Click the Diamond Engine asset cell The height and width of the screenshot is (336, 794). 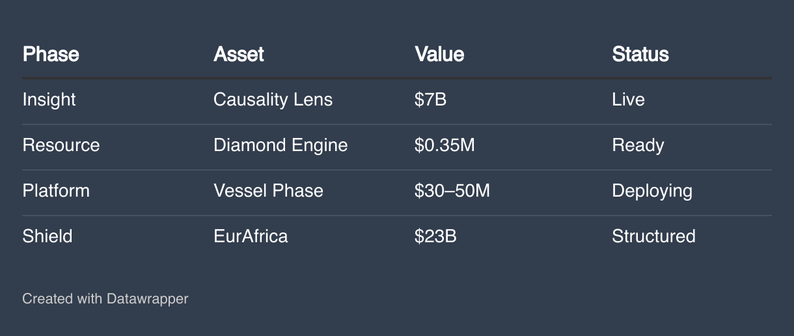tap(281, 145)
